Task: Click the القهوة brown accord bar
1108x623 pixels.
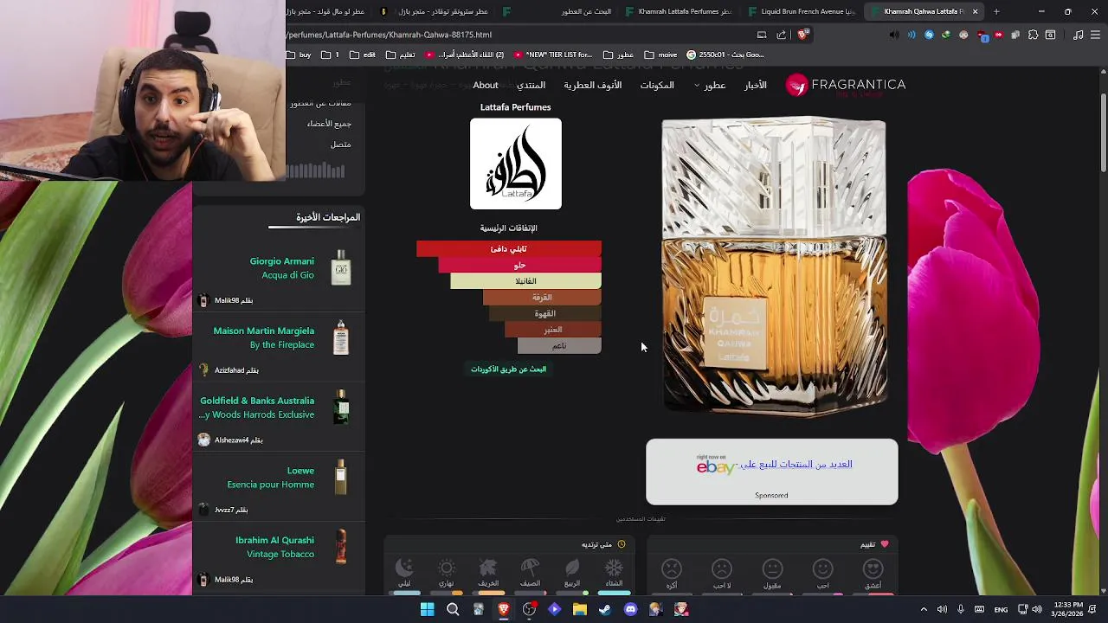Action: click(x=545, y=314)
